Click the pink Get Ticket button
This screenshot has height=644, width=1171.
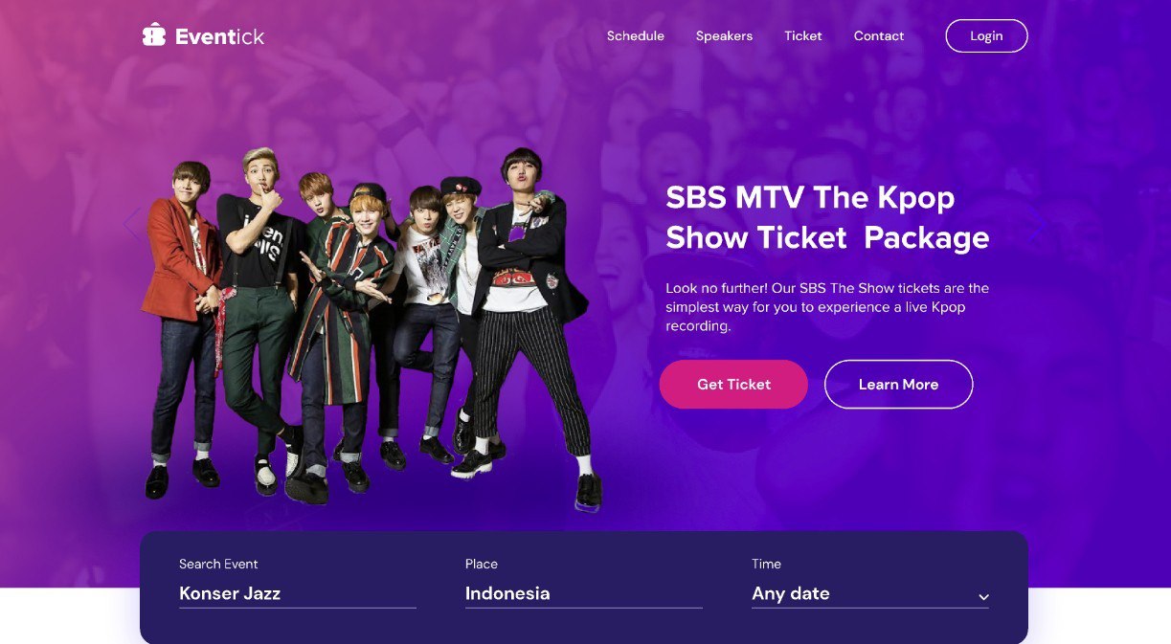(x=733, y=385)
